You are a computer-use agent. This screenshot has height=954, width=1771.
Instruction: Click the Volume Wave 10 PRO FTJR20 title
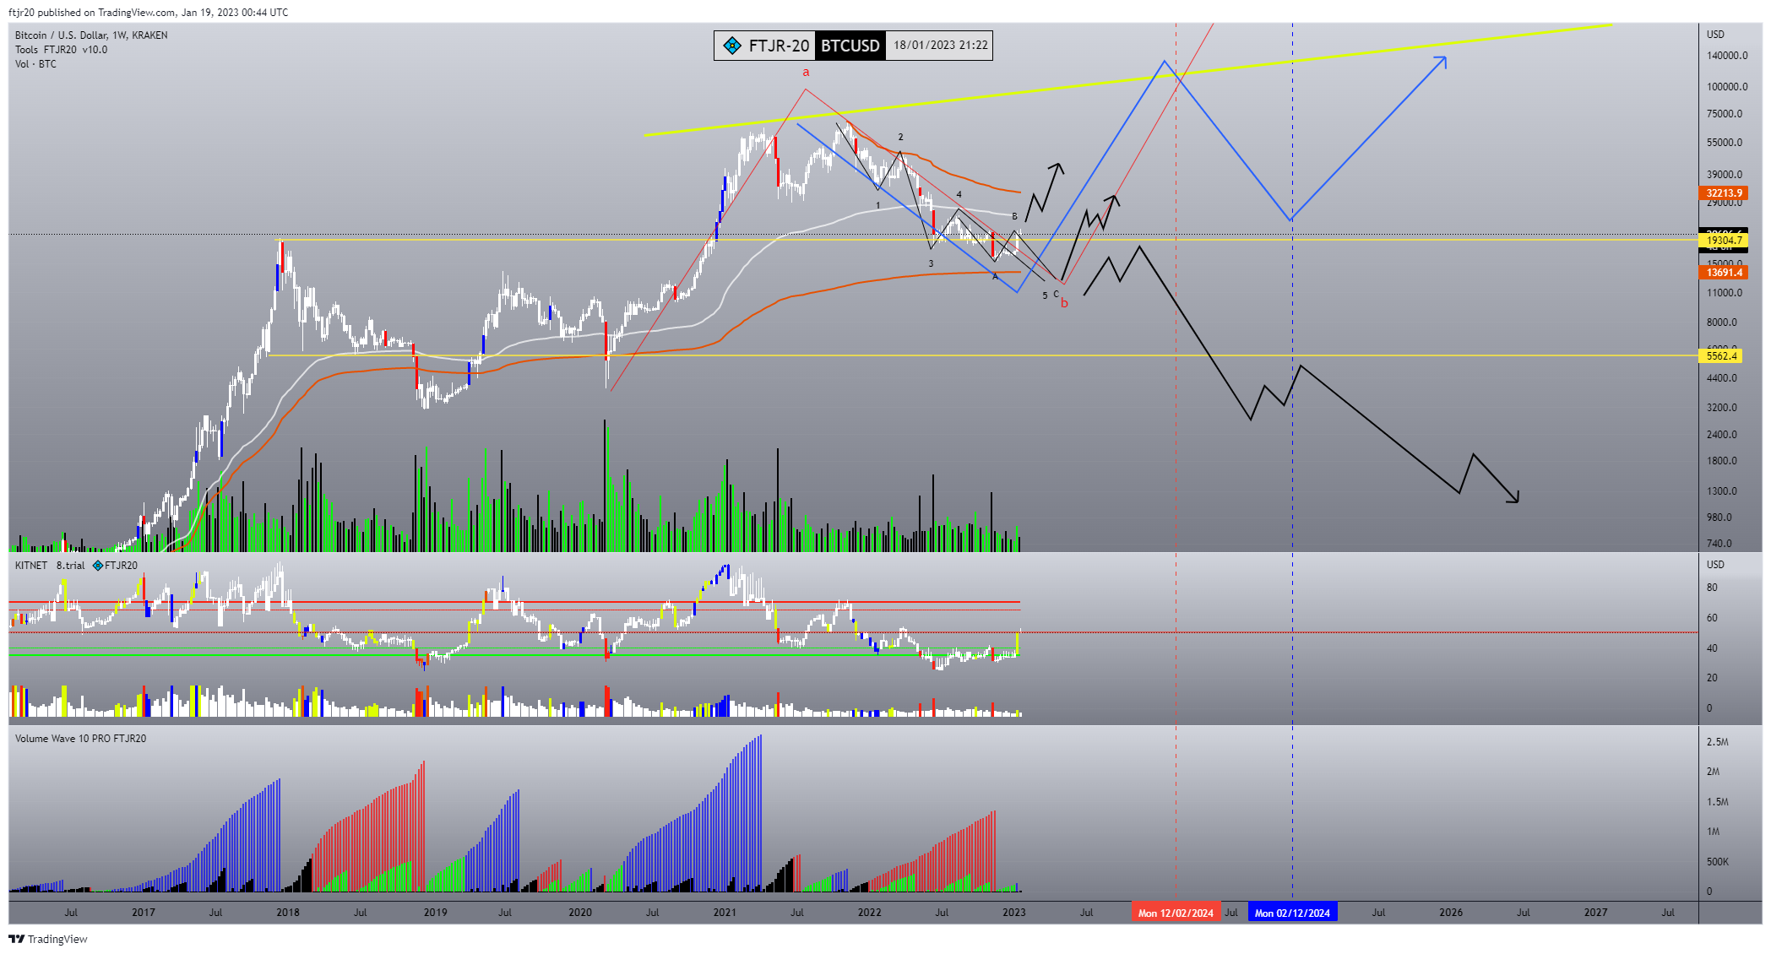tap(80, 739)
